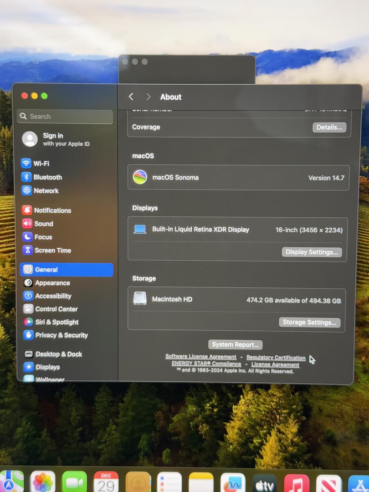Open Wi-Fi settings in sidebar
The width and height of the screenshot is (369, 492).
(41, 164)
